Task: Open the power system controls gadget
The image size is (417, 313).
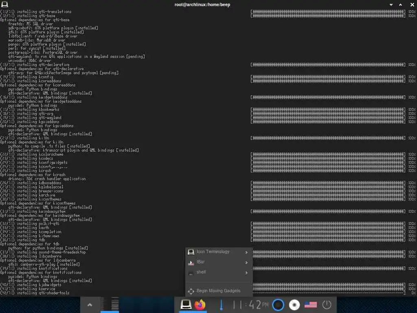Action: point(327,305)
